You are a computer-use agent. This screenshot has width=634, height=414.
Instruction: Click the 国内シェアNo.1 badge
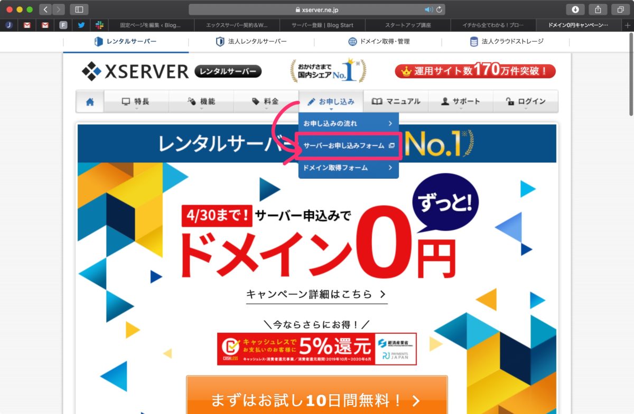click(x=328, y=71)
